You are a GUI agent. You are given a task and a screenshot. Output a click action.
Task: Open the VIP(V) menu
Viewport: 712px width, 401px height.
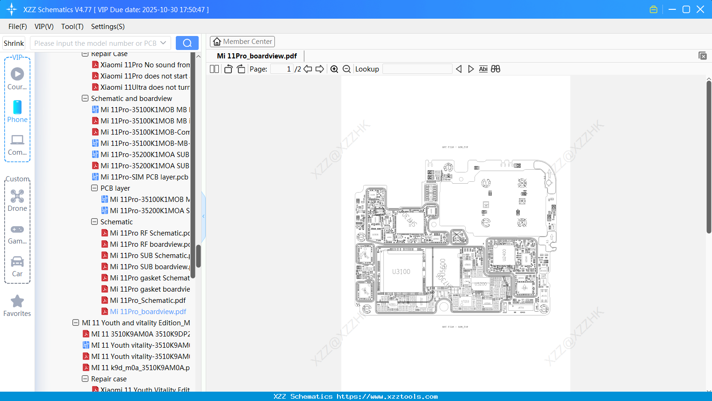44,27
